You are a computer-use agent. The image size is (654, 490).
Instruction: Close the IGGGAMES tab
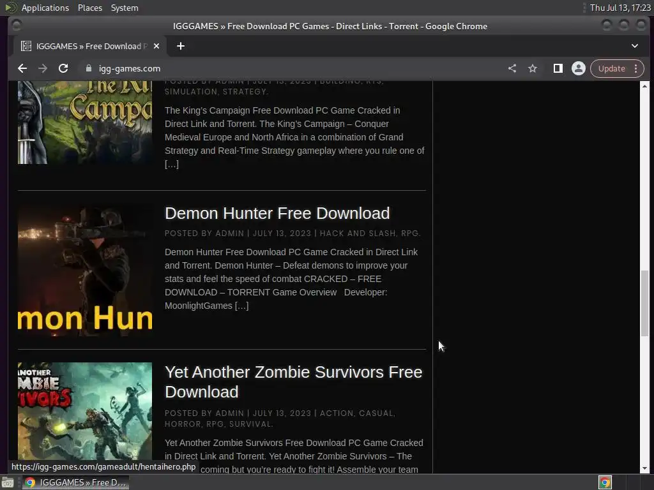pos(156,46)
